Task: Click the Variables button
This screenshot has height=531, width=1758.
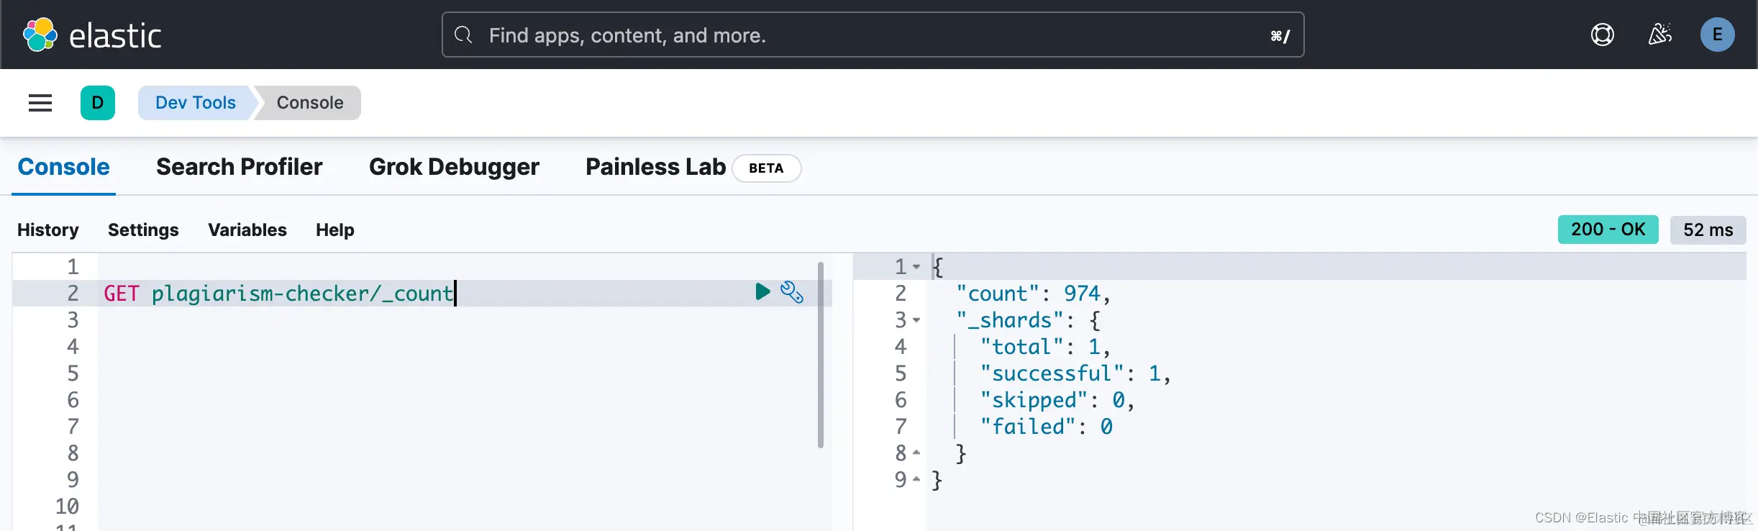Action: tap(247, 230)
